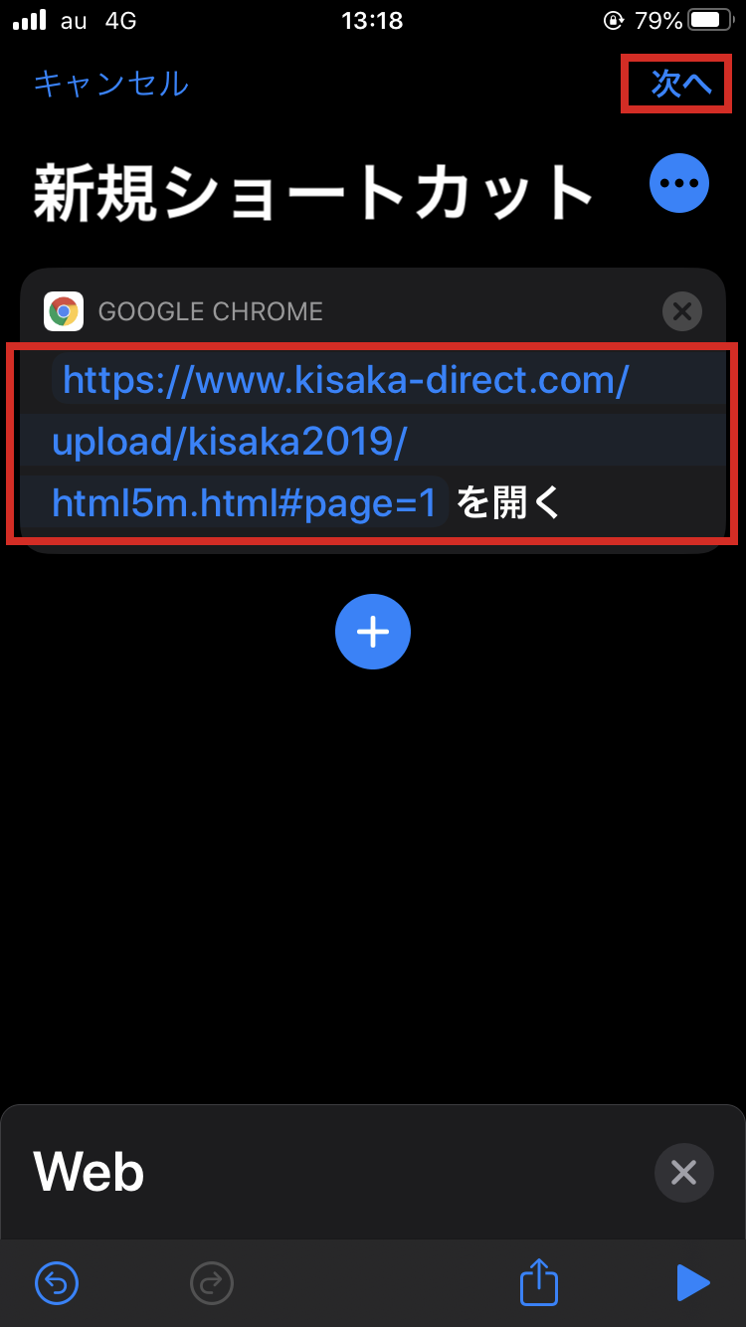The height and width of the screenshot is (1327, 746).
Task: Tap the Google Chrome app icon
Action: (64, 311)
